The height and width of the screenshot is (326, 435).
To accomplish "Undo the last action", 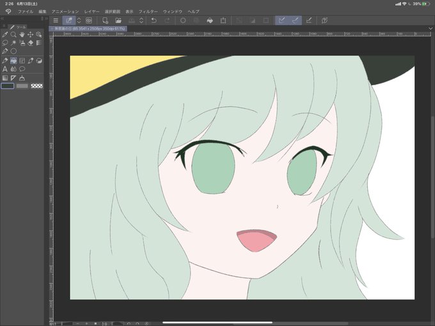I will [x=154, y=20].
